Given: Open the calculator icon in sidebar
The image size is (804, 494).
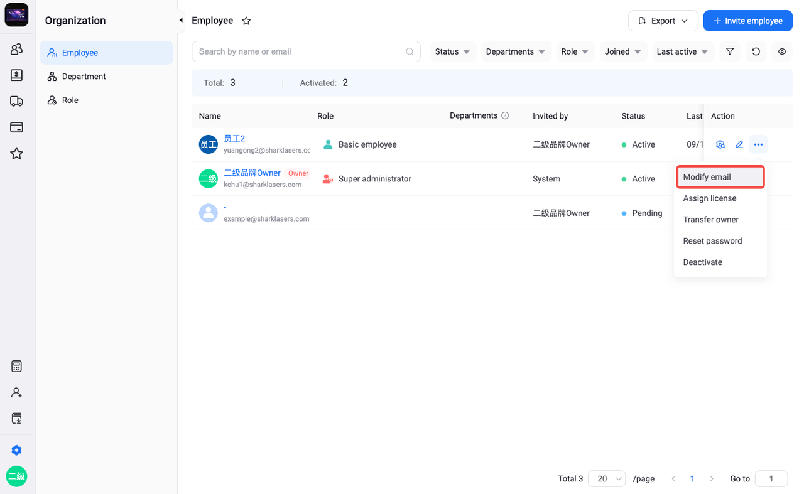Looking at the screenshot, I should pos(17,367).
